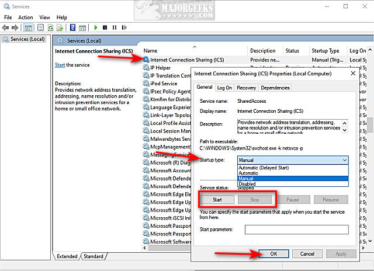Click the Start the service link
The width and height of the screenshot is (374, 271).
(60, 65)
